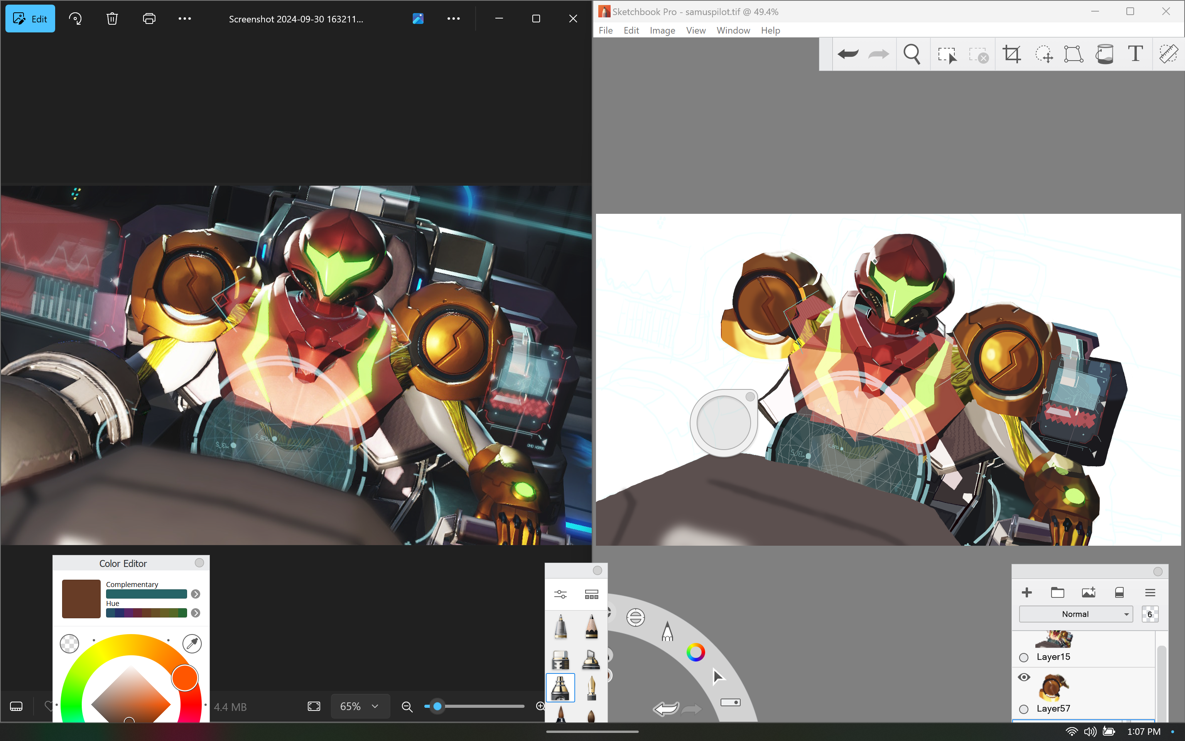Toggle visibility eye of Layer57

click(1024, 677)
